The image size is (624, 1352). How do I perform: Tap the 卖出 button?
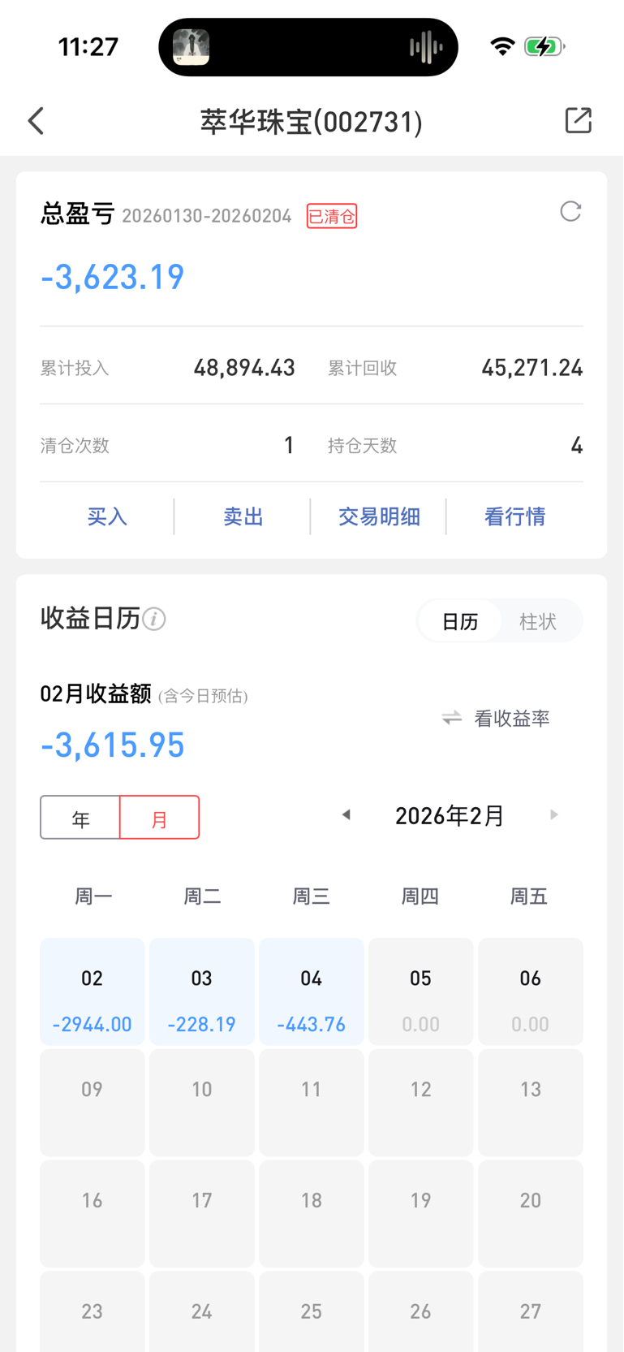243,516
